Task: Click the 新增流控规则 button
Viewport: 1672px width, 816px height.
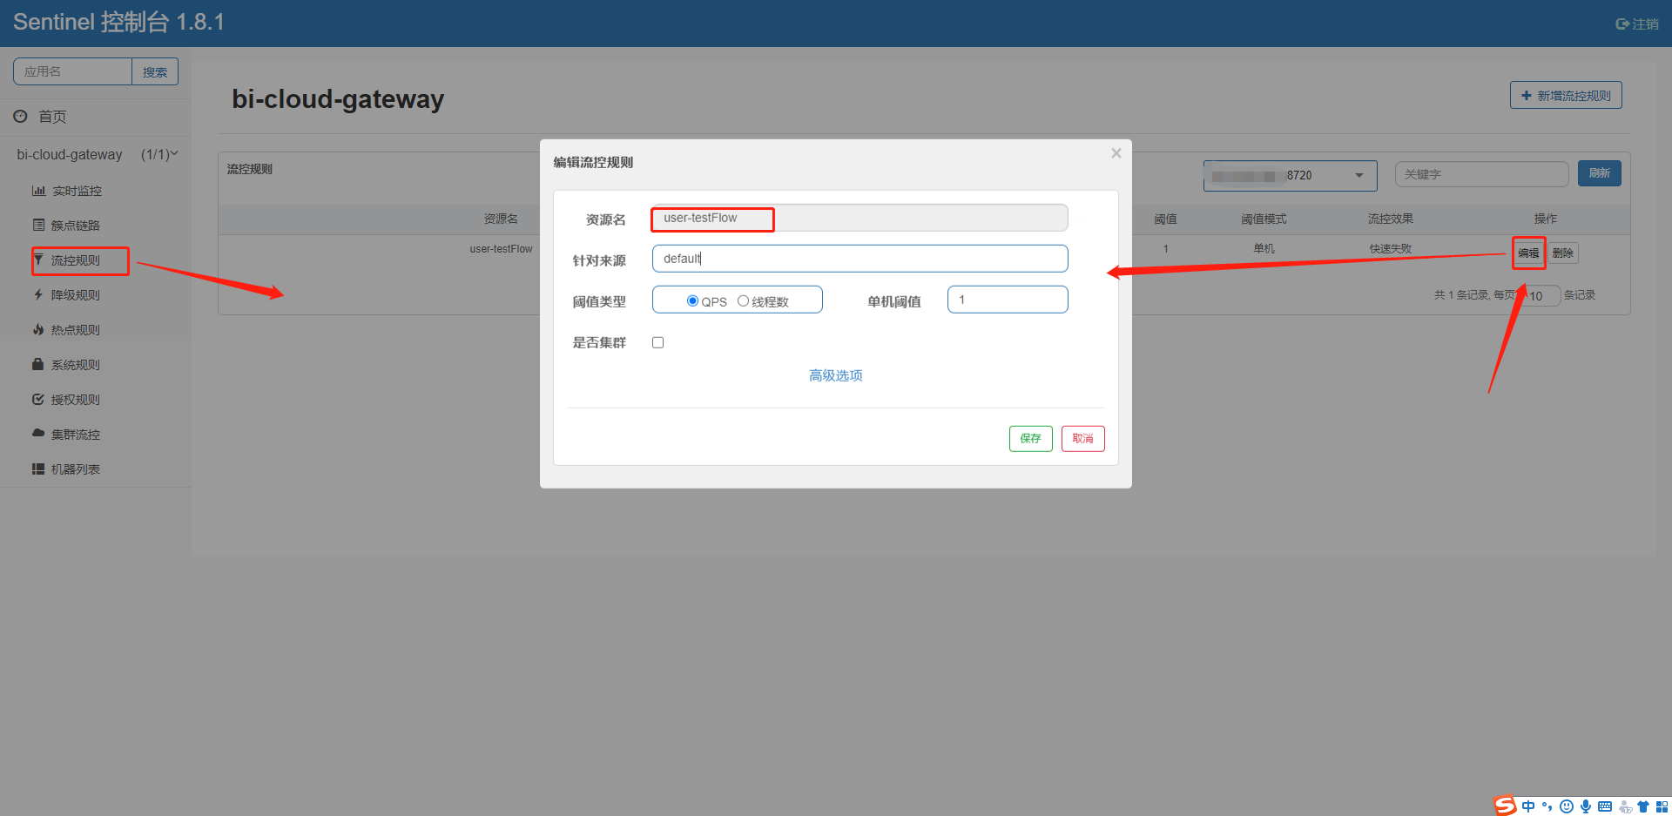Action: pyautogui.click(x=1566, y=96)
